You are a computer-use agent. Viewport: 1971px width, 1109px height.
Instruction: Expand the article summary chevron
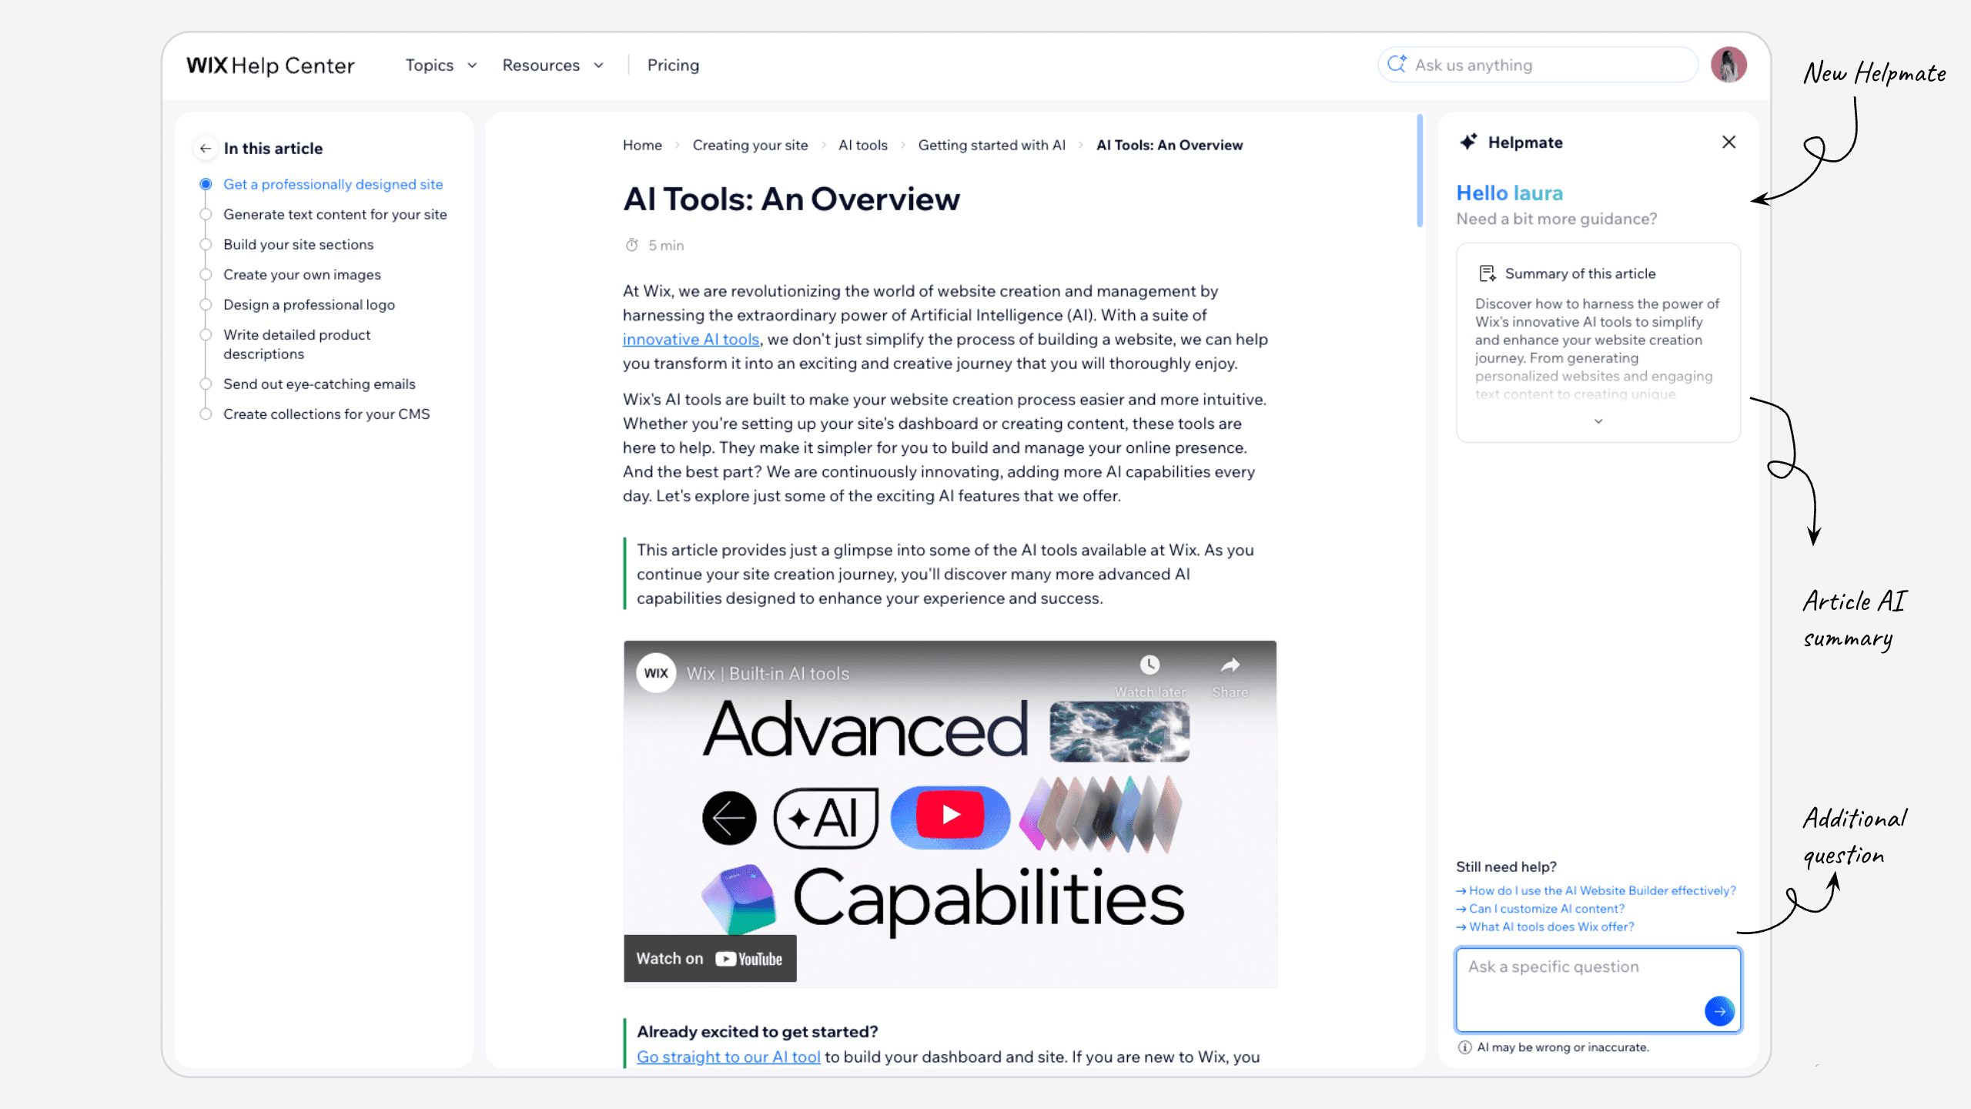click(1598, 421)
